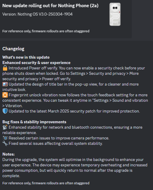Click the shield emoji beside March 2025 patch
Viewport: 153px width, 190px height.
click(5, 111)
